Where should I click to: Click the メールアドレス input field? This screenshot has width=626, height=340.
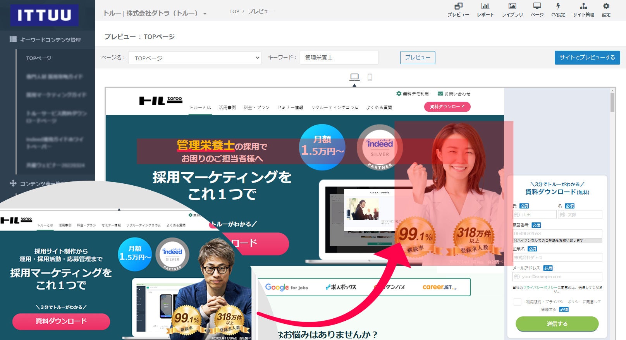pos(557,277)
